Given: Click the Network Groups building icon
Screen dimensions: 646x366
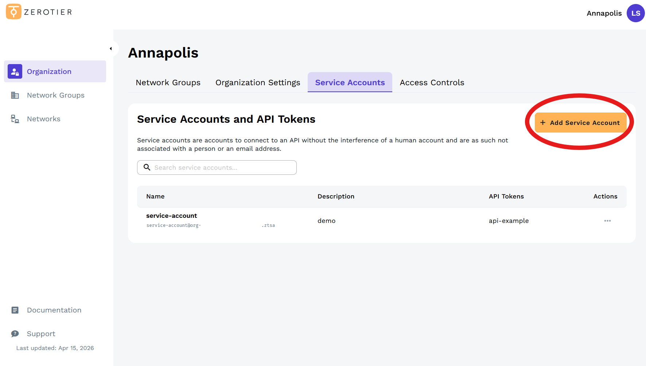Looking at the screenshot, I should click(15, 95).
